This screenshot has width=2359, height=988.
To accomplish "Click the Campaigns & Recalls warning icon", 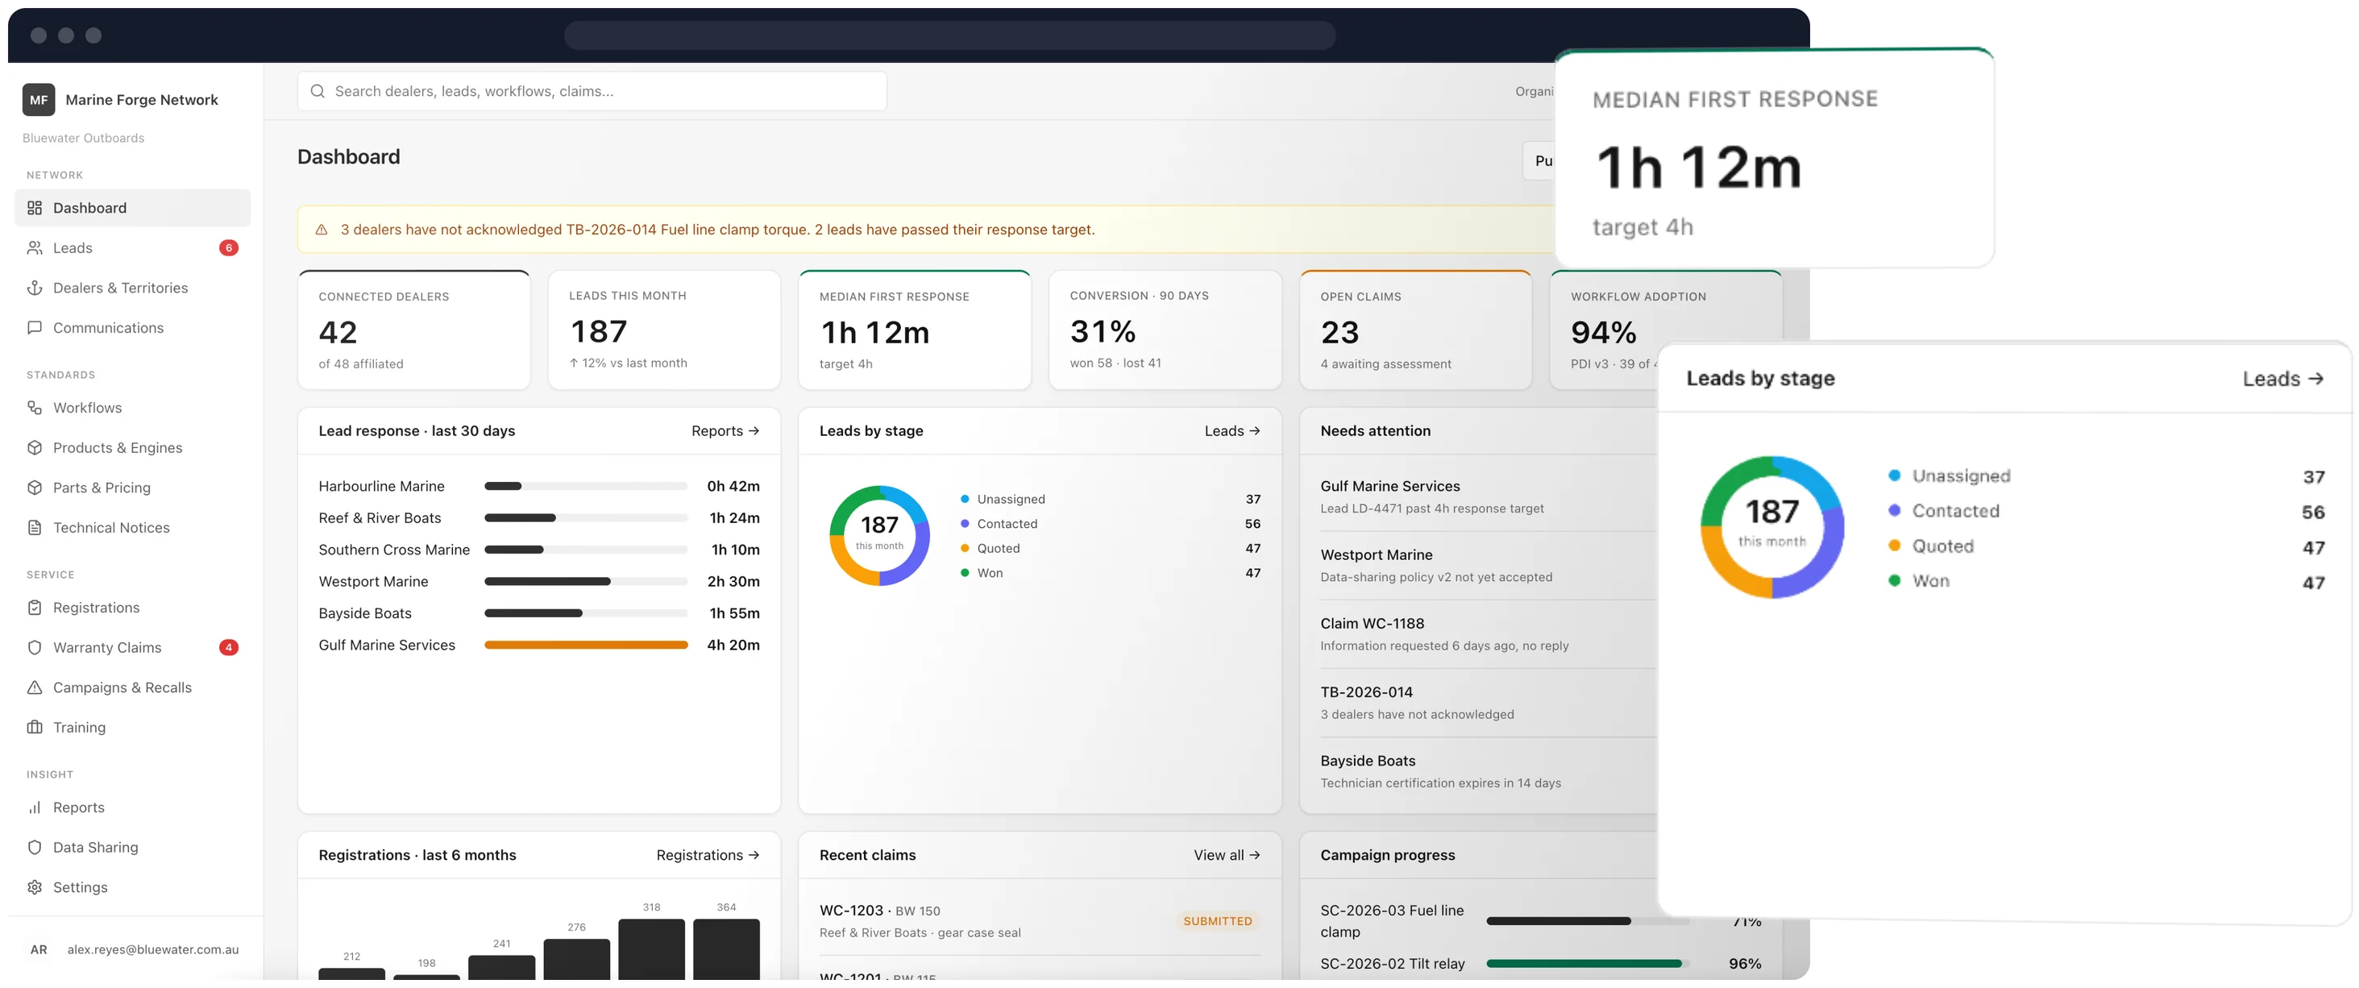I will tap(35, 687).
